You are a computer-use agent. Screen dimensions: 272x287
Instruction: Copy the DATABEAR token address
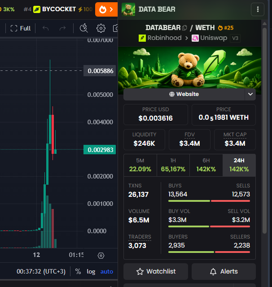pos(184,28)
